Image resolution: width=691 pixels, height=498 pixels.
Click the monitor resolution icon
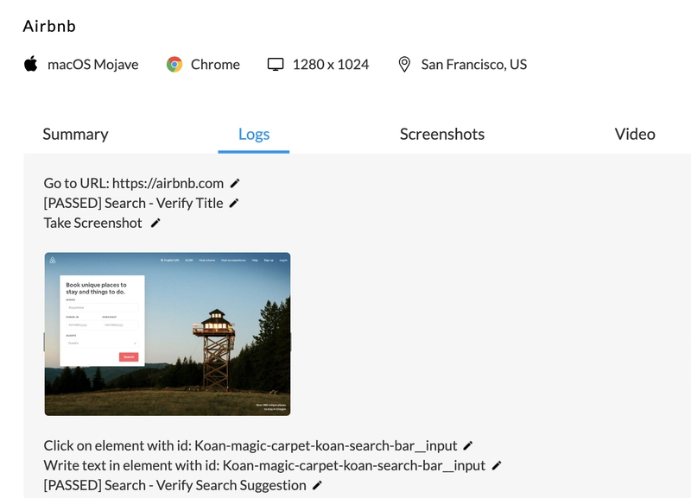pos(276,64)
